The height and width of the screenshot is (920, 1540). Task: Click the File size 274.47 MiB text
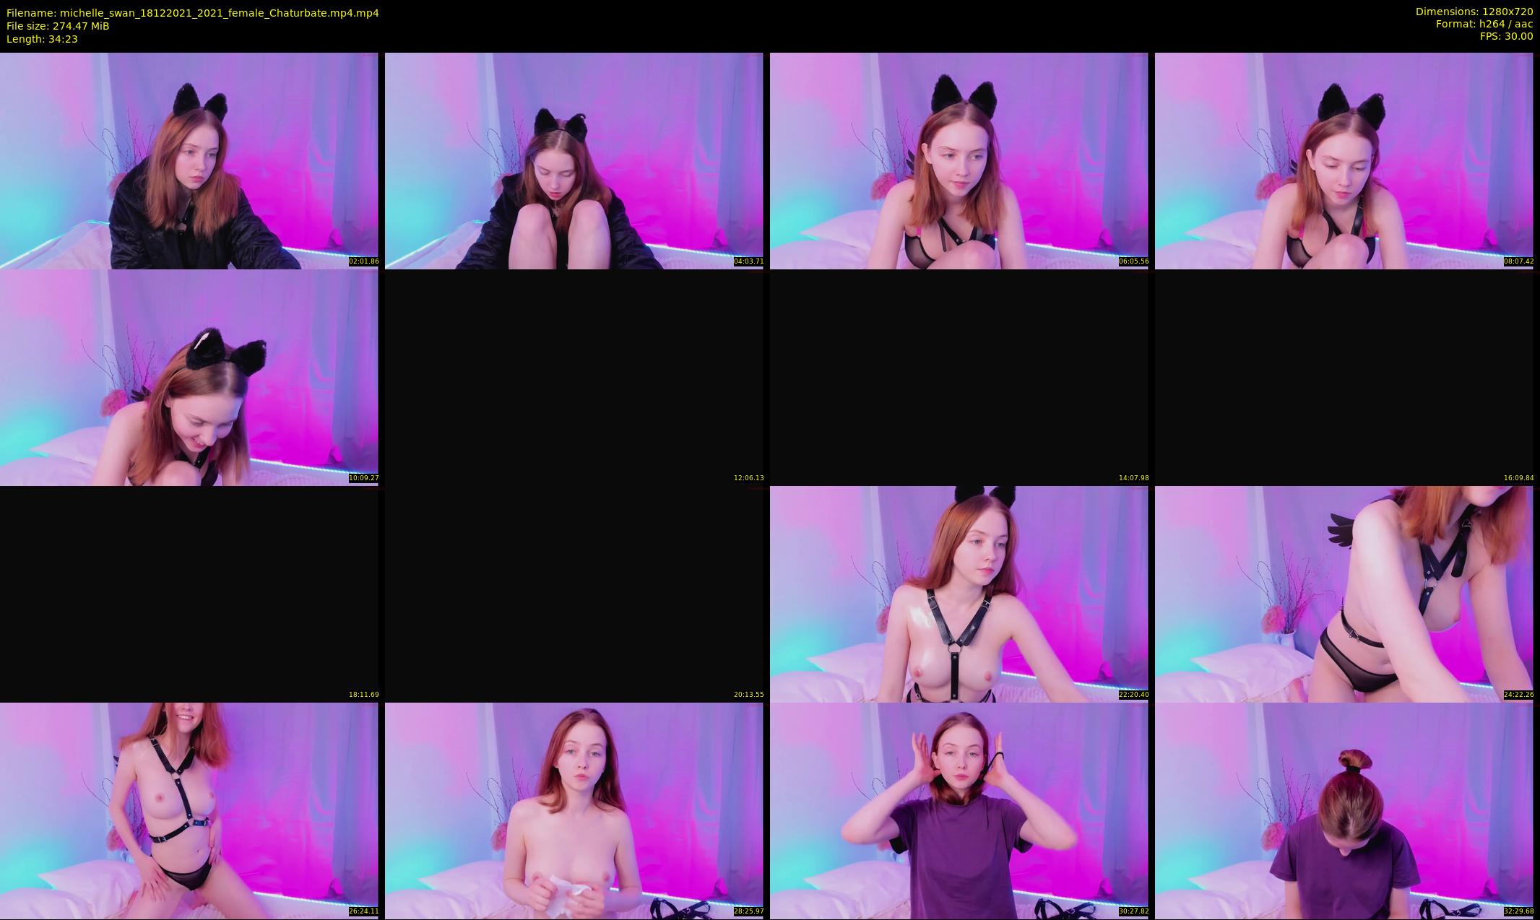point(58,26)
